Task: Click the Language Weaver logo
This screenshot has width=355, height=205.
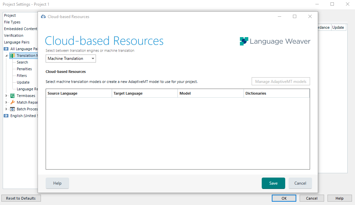Action: tap(275, 41)
